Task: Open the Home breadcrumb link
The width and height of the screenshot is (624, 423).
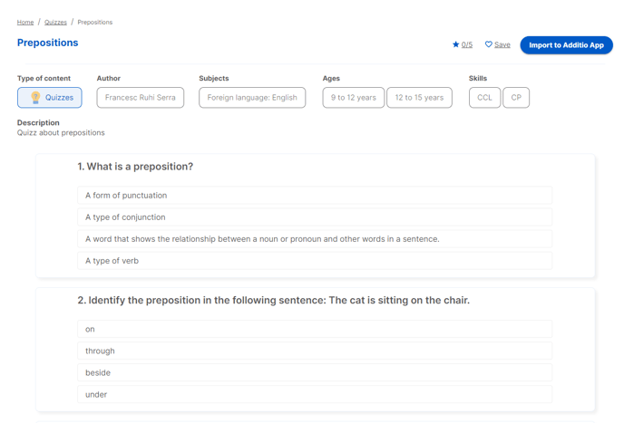Action: 25,23
